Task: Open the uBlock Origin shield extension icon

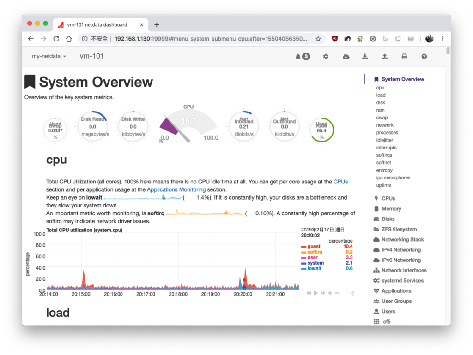Action: [334, 39]
